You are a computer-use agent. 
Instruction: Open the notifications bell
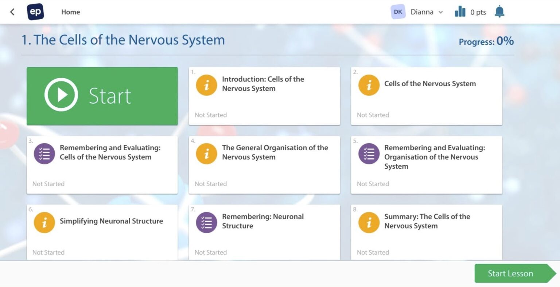499,12
